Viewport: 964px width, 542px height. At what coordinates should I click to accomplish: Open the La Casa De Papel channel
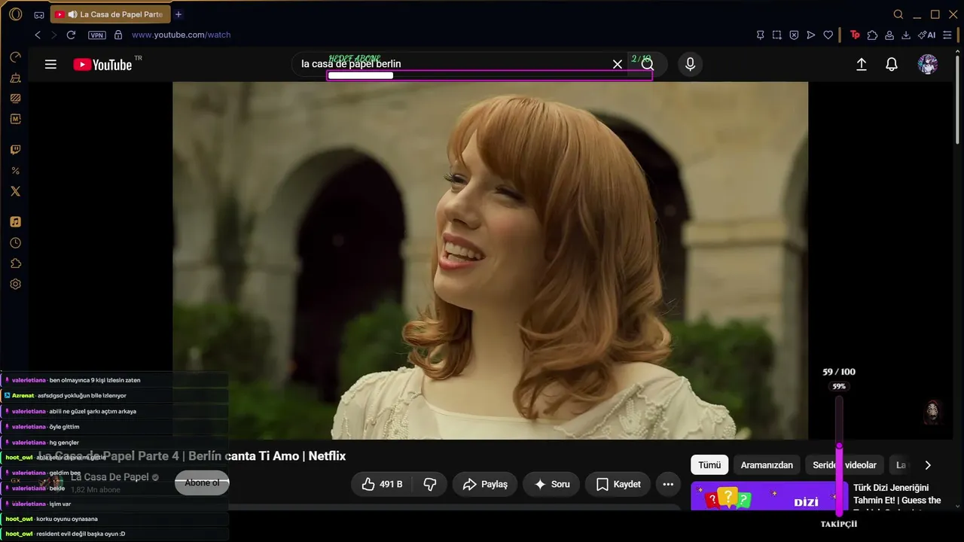click(x=109, y=477)
